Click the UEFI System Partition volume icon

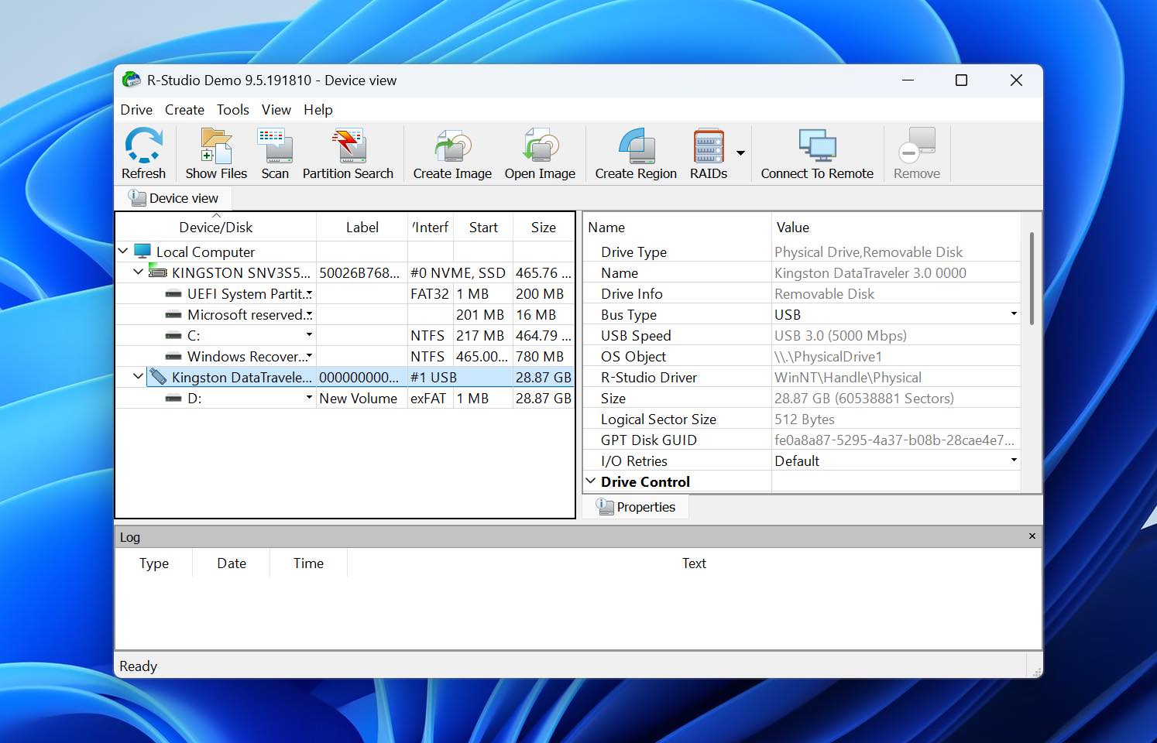tap(173, 294)
